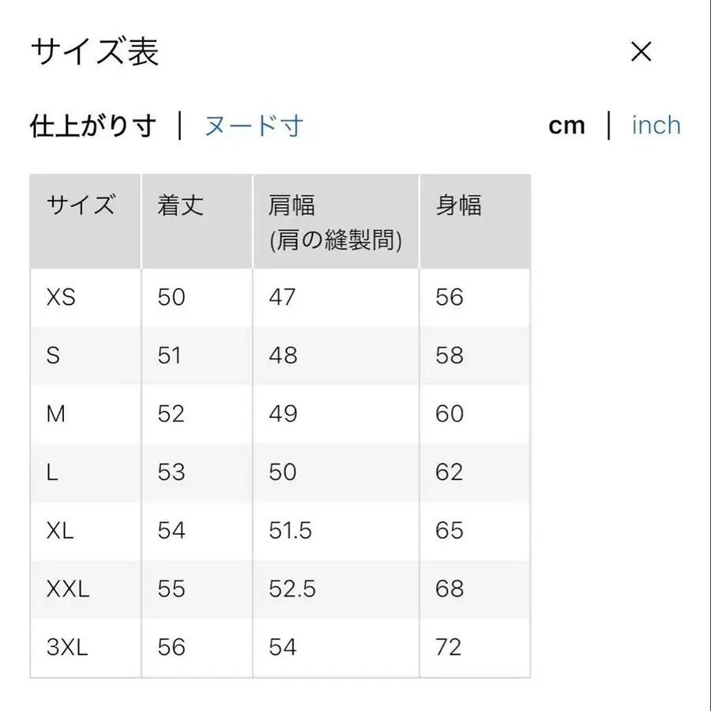Click the 着丈 column header
The image size is (711, 711).
click(179, 206)
